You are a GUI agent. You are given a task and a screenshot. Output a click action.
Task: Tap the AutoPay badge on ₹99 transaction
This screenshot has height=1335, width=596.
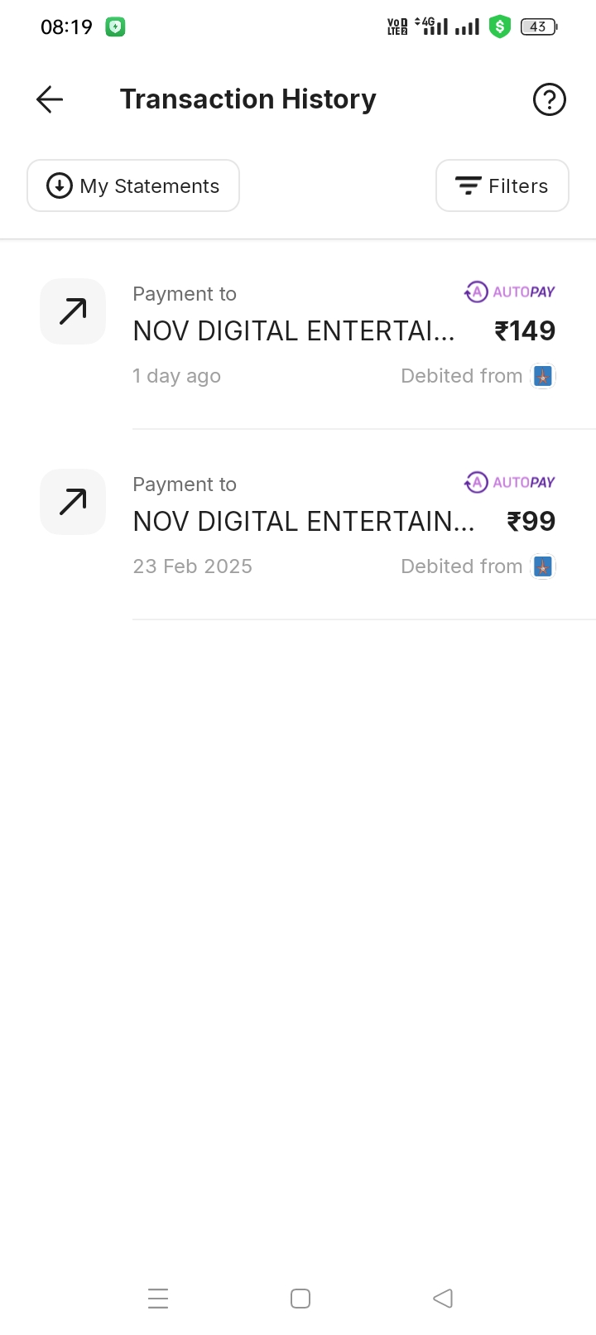coord(510,482)
